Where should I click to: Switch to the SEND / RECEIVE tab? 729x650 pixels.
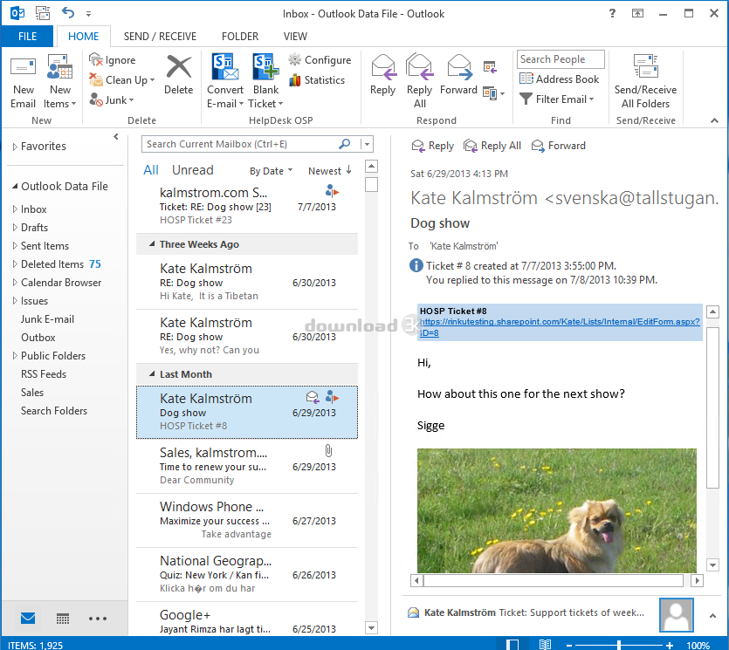point(160,37)
